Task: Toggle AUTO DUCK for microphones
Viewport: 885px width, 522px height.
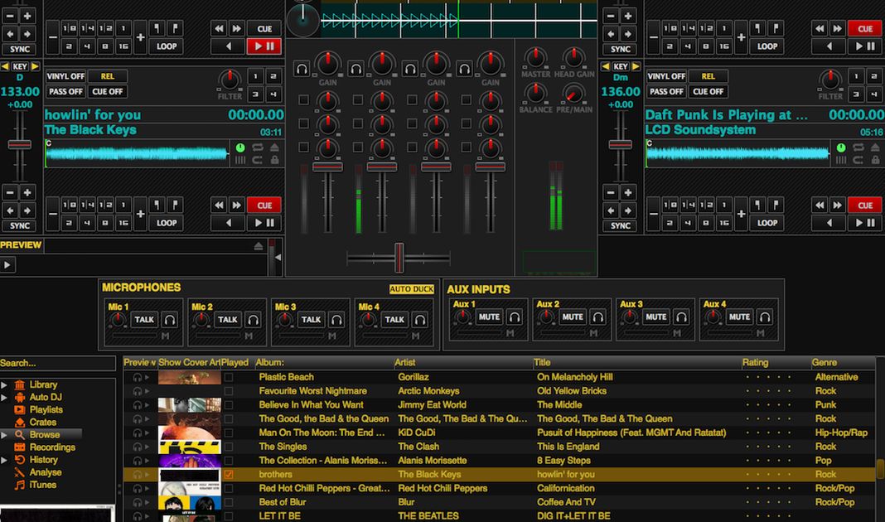Action: [412, 289]
